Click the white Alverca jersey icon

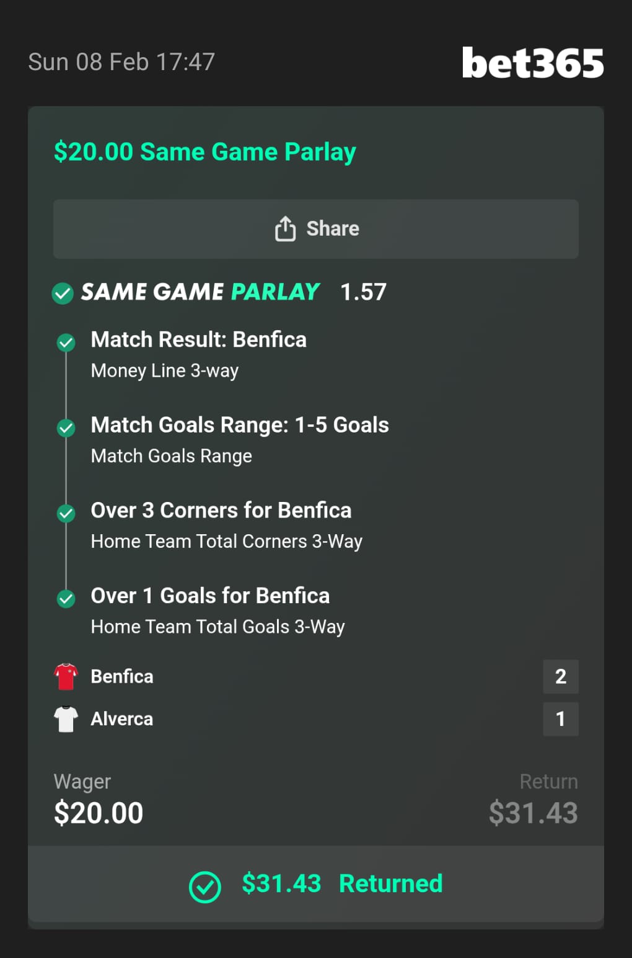pyautogui.click(x=66, y=719)
